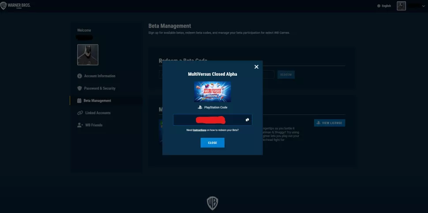
Task: Click the shield icon for Password & Security
Action: tap(79, 88)
